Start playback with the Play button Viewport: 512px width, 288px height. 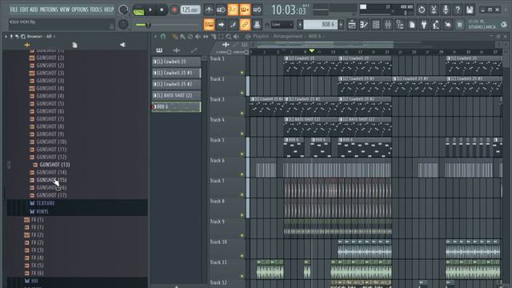150,10
